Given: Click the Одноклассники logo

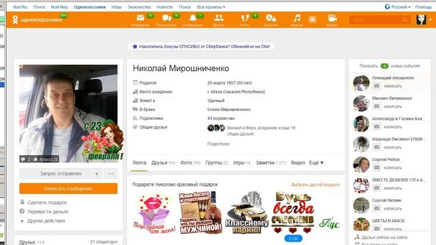Looking at the screenshot, I should click(x=37, y=20).
